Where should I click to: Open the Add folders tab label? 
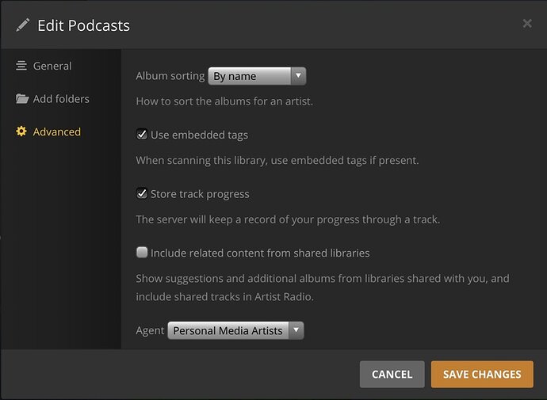(x=61, y=99)
